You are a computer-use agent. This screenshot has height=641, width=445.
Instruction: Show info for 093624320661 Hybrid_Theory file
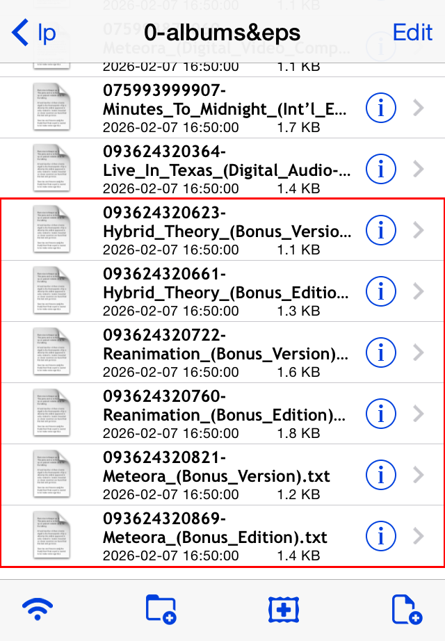[x=381, y=291]
